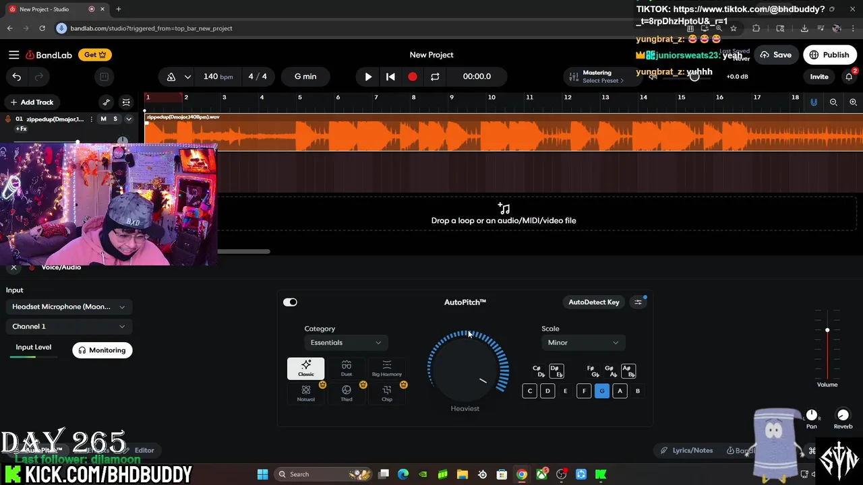Screen dimensions: 863x485
Task: Click the BandLab logo
Action: click(x=49, y=55)
